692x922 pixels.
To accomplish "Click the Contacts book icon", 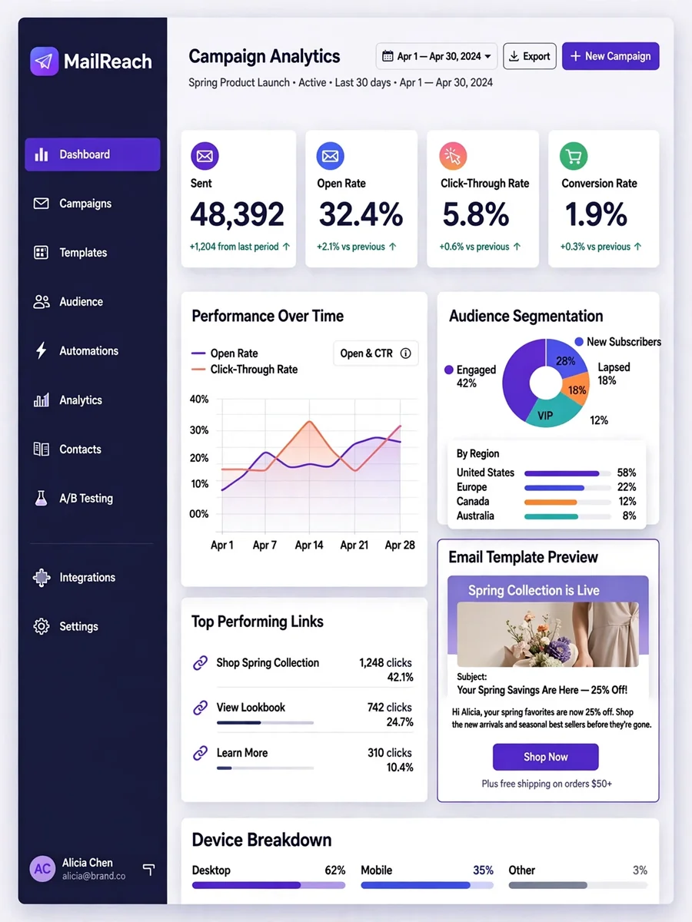I will point(42,449).
